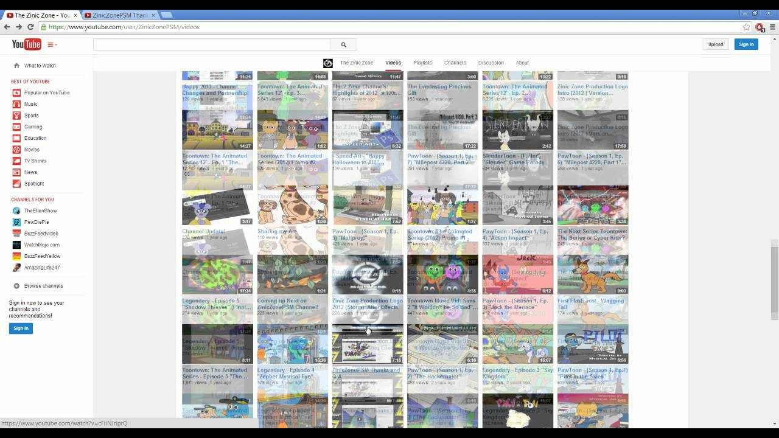Focus the YouTube search field
Image resolution: width=779 pixels, height=438 pixels.
pos(212,44)
